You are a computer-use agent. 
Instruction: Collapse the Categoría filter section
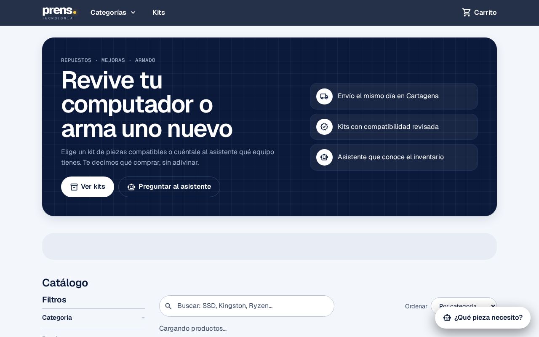93,318
